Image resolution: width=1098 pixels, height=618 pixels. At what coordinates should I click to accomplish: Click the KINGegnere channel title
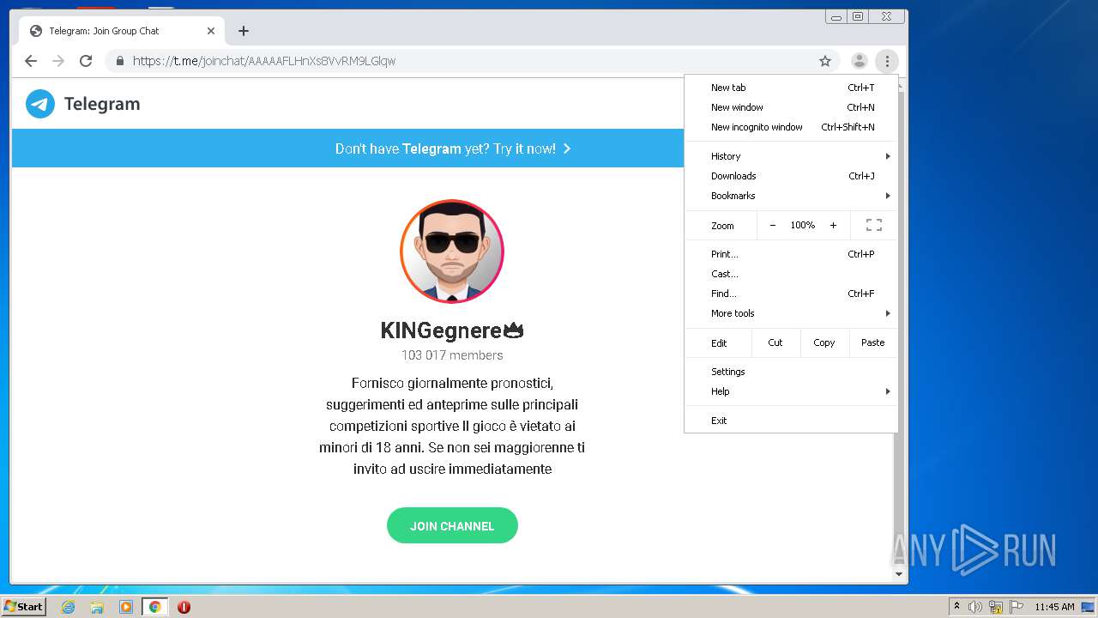(452, 330)
